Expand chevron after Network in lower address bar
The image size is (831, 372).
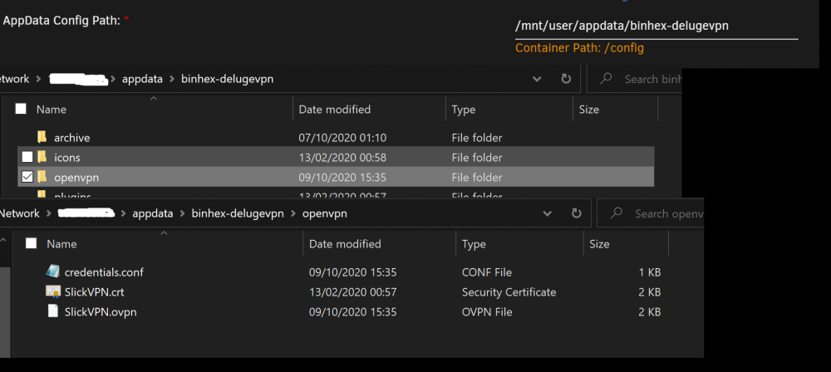click(x=48, y=214)
